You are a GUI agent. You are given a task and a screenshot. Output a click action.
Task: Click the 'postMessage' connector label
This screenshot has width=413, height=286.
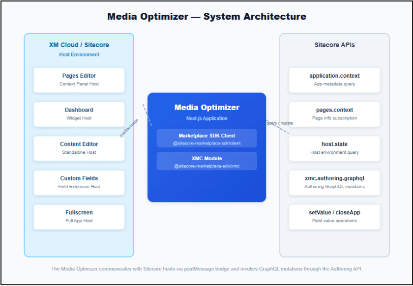[x=129, y=128]
